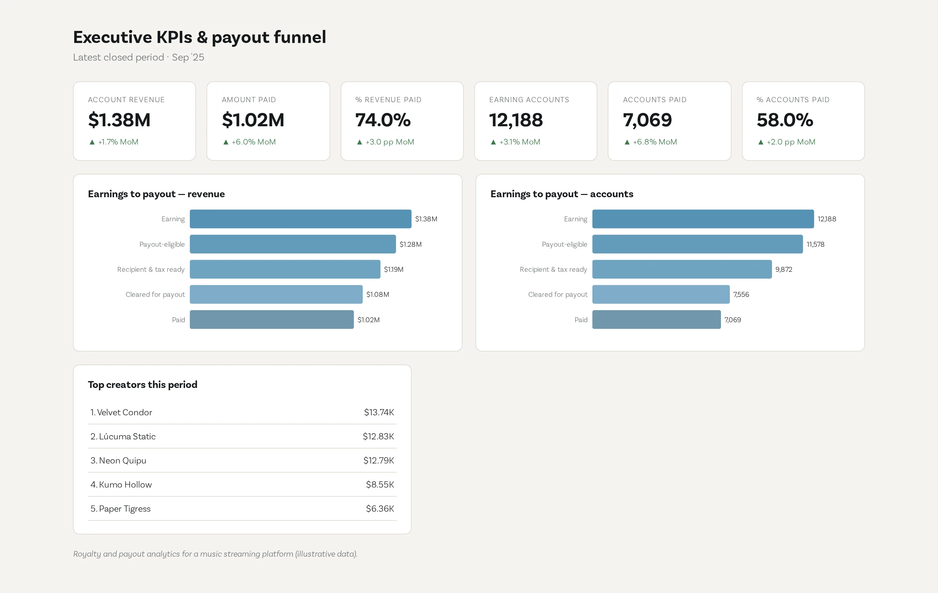Click the up arrow beside +3.0 pp MoM
Viewport: 938px width, 593px height.
(x=359, y=142)
